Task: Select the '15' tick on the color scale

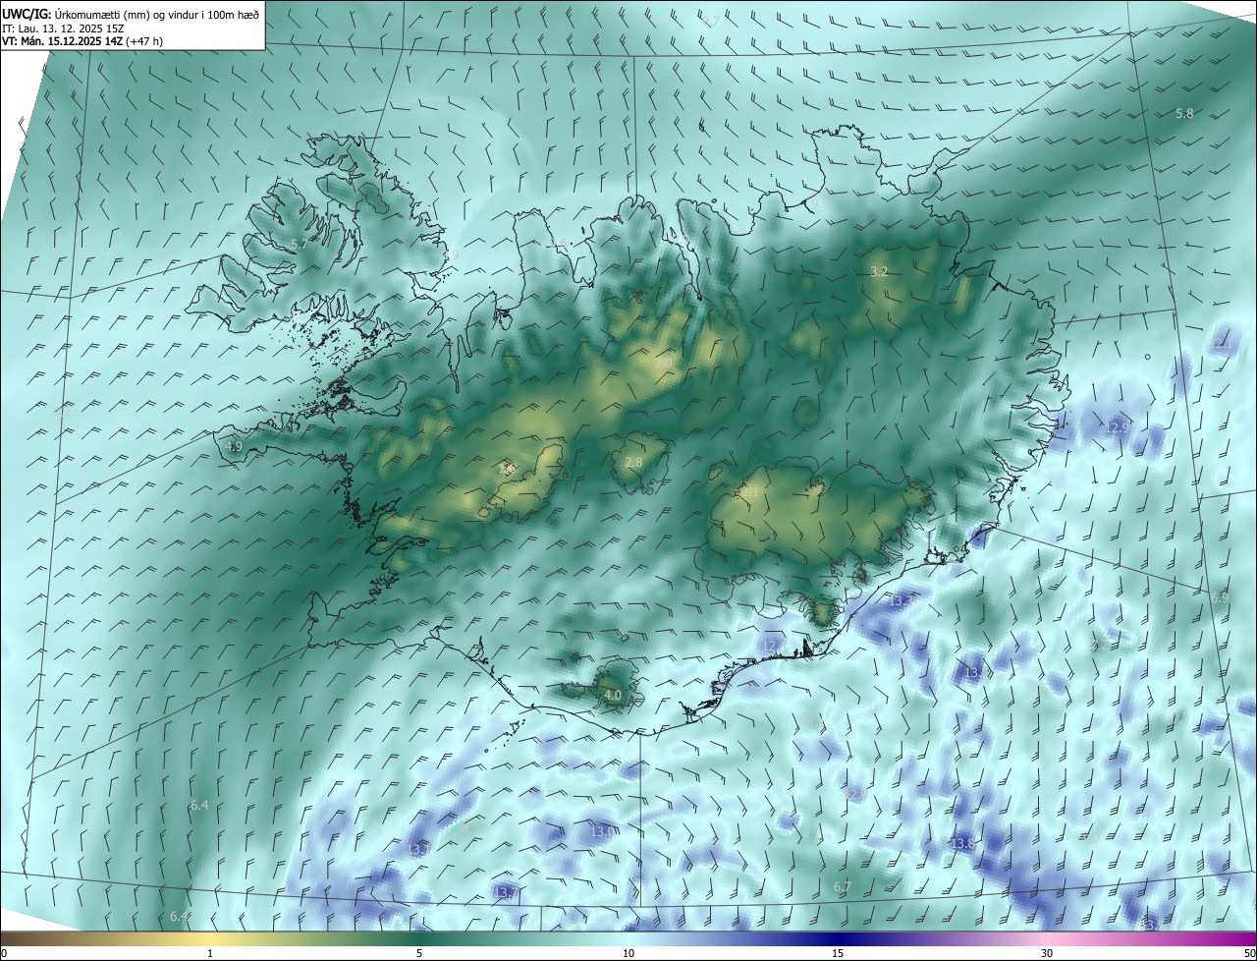Action: (838, 954)
